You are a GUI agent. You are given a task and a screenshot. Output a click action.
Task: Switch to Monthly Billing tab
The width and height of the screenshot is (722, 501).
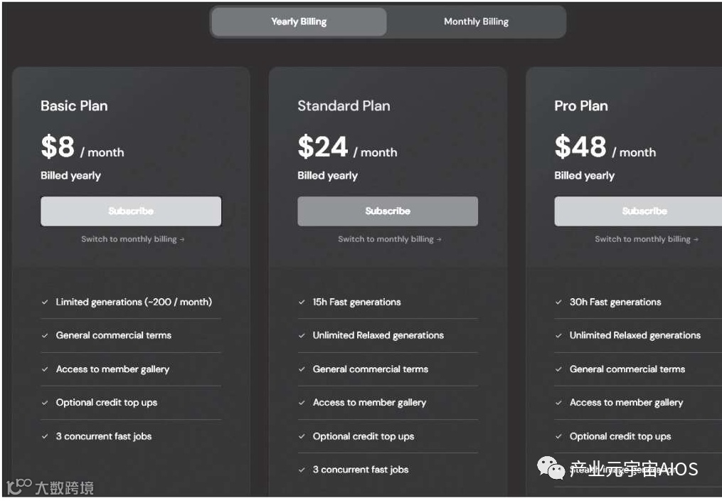(476, 22)
